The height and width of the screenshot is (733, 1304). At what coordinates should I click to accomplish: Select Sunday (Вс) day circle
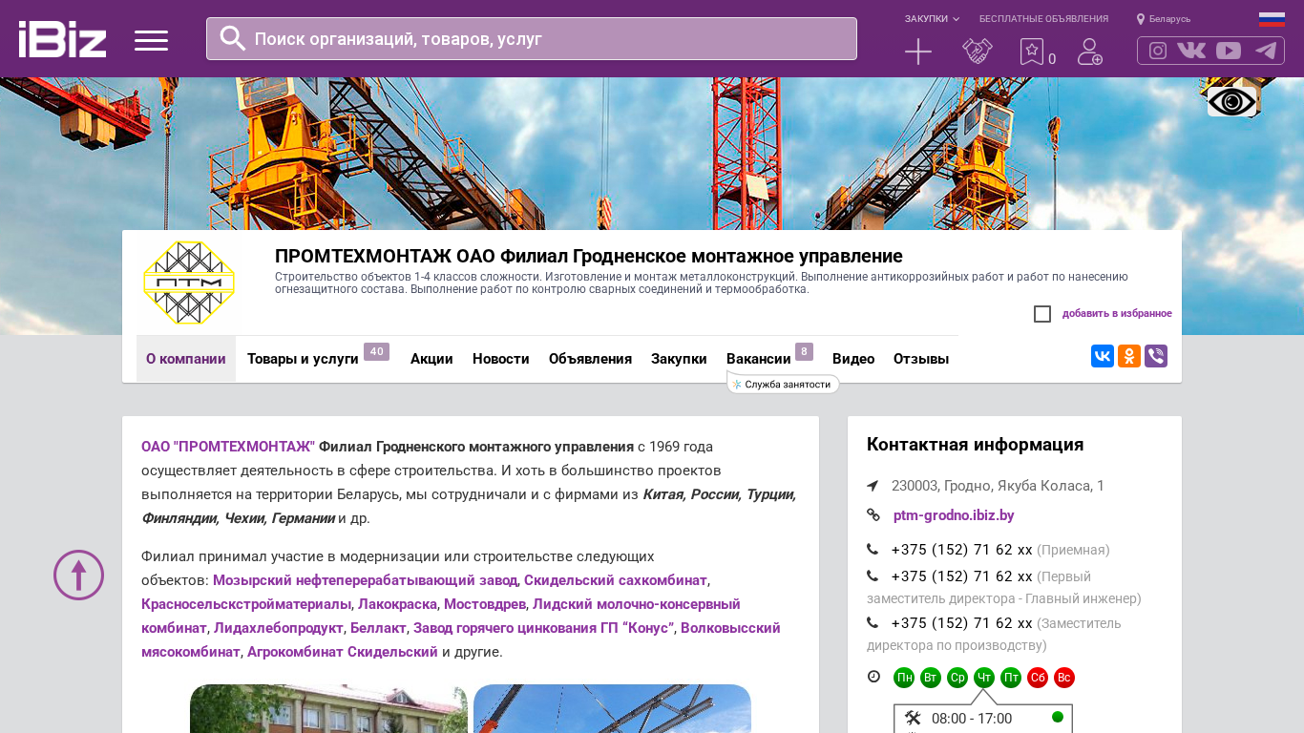point(1064,678)
